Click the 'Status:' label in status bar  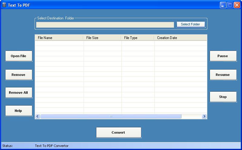pos(7,146)
